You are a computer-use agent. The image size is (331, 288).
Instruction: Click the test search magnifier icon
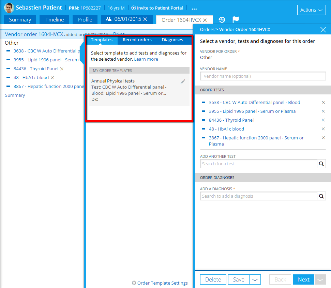point(321,164)
